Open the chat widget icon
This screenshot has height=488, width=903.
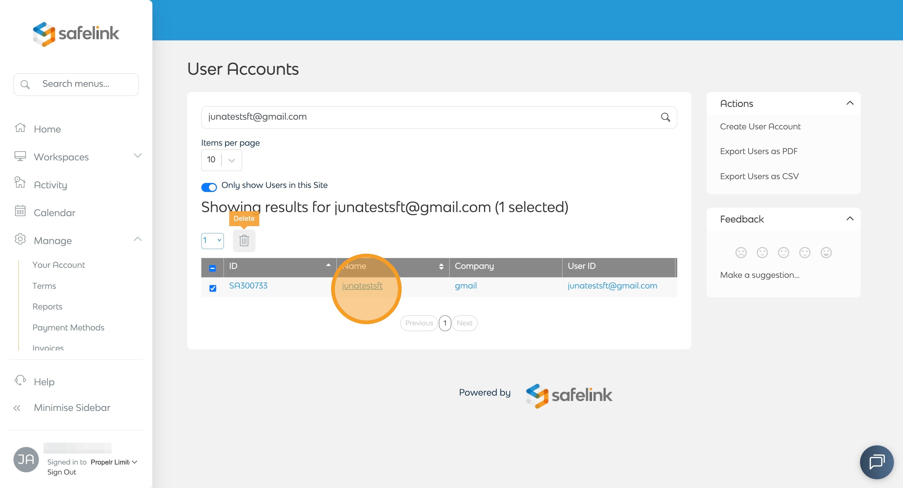click(876, 462)
